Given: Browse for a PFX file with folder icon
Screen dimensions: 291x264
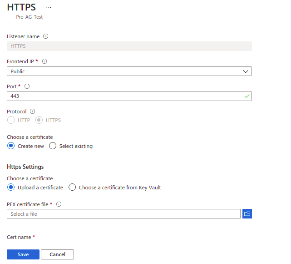Looking at the screenshot, I should coord(247,213).
